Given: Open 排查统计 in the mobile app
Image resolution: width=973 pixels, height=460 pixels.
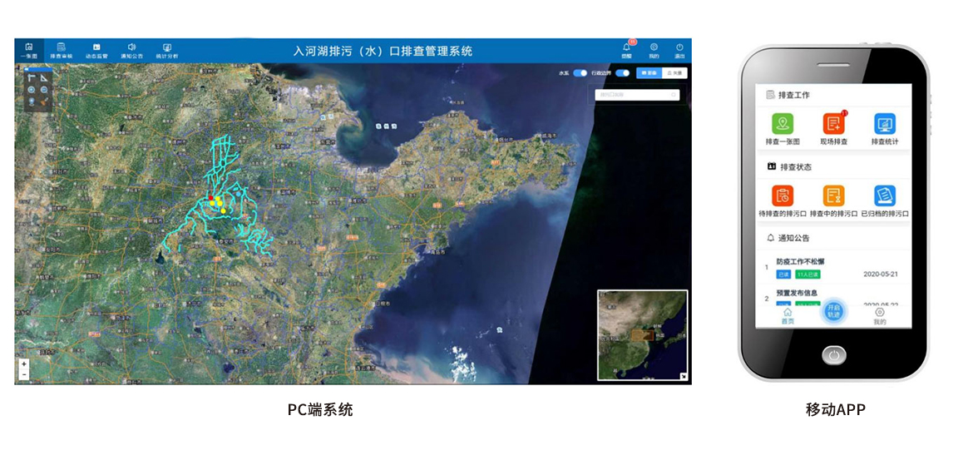Looking at the screenshot, I should pyautogui.click(x=885, y=125).
